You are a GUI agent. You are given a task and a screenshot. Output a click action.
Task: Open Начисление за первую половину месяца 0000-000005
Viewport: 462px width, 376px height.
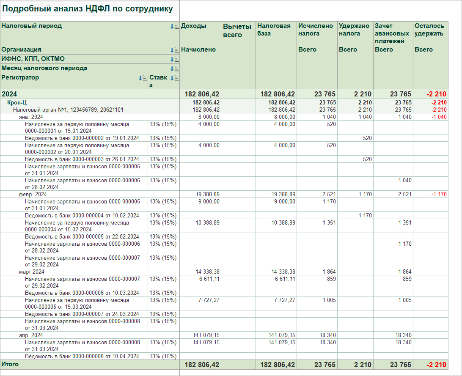click(x=77, y=304)
